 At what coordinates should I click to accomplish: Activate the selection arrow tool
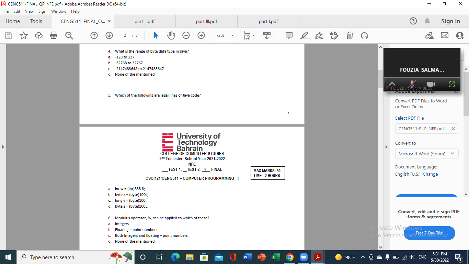156,35
